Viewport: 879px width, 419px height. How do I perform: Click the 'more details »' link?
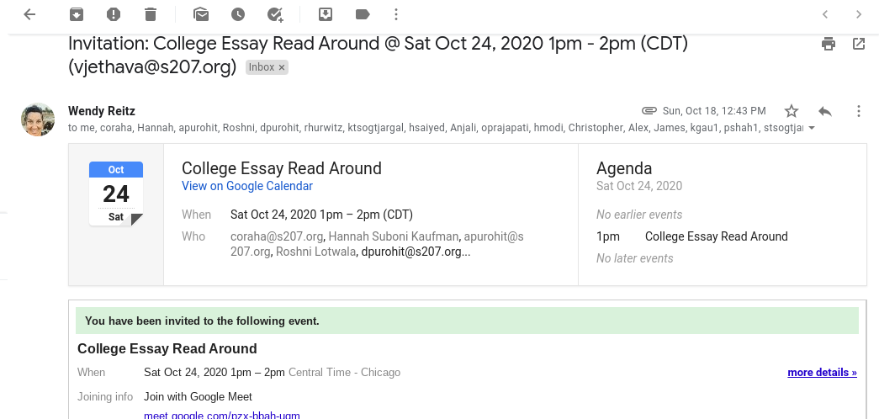(822, 372)
